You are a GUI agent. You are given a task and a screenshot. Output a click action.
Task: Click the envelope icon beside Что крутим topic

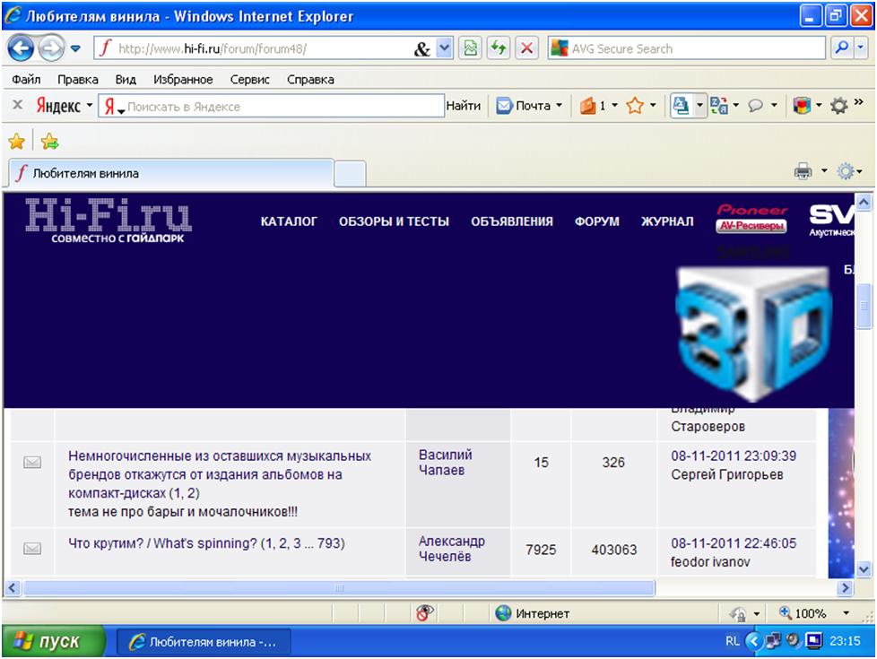pyautogui.click(x=32, y=549)
